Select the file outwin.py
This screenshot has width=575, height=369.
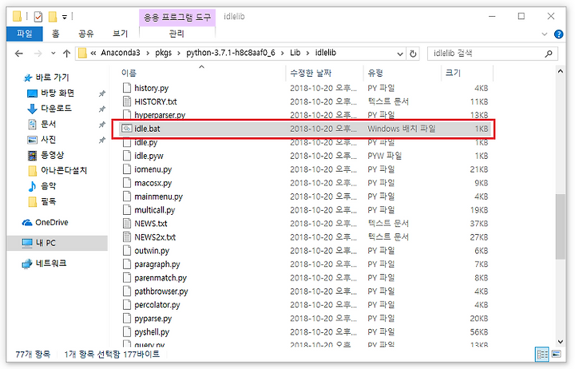[152, 251]
